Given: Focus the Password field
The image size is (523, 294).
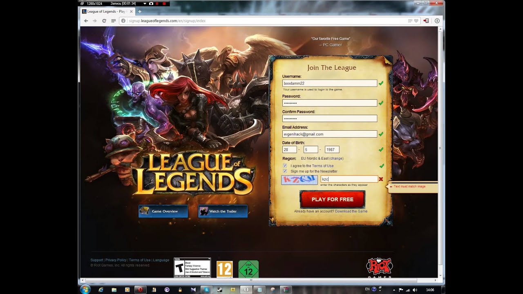Looking at the screenshot, I should [329, 103].
